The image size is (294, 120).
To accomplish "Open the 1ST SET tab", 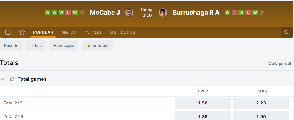I will coord(93,32).
